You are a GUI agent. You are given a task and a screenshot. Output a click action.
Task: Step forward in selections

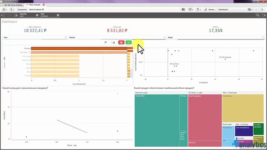tap(9, 15)
